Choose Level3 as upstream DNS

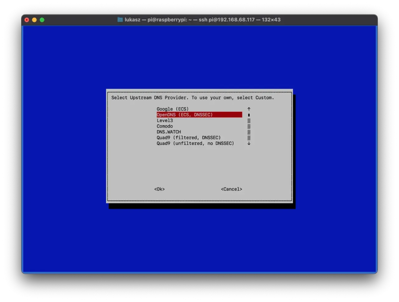[x=165, y=121]
